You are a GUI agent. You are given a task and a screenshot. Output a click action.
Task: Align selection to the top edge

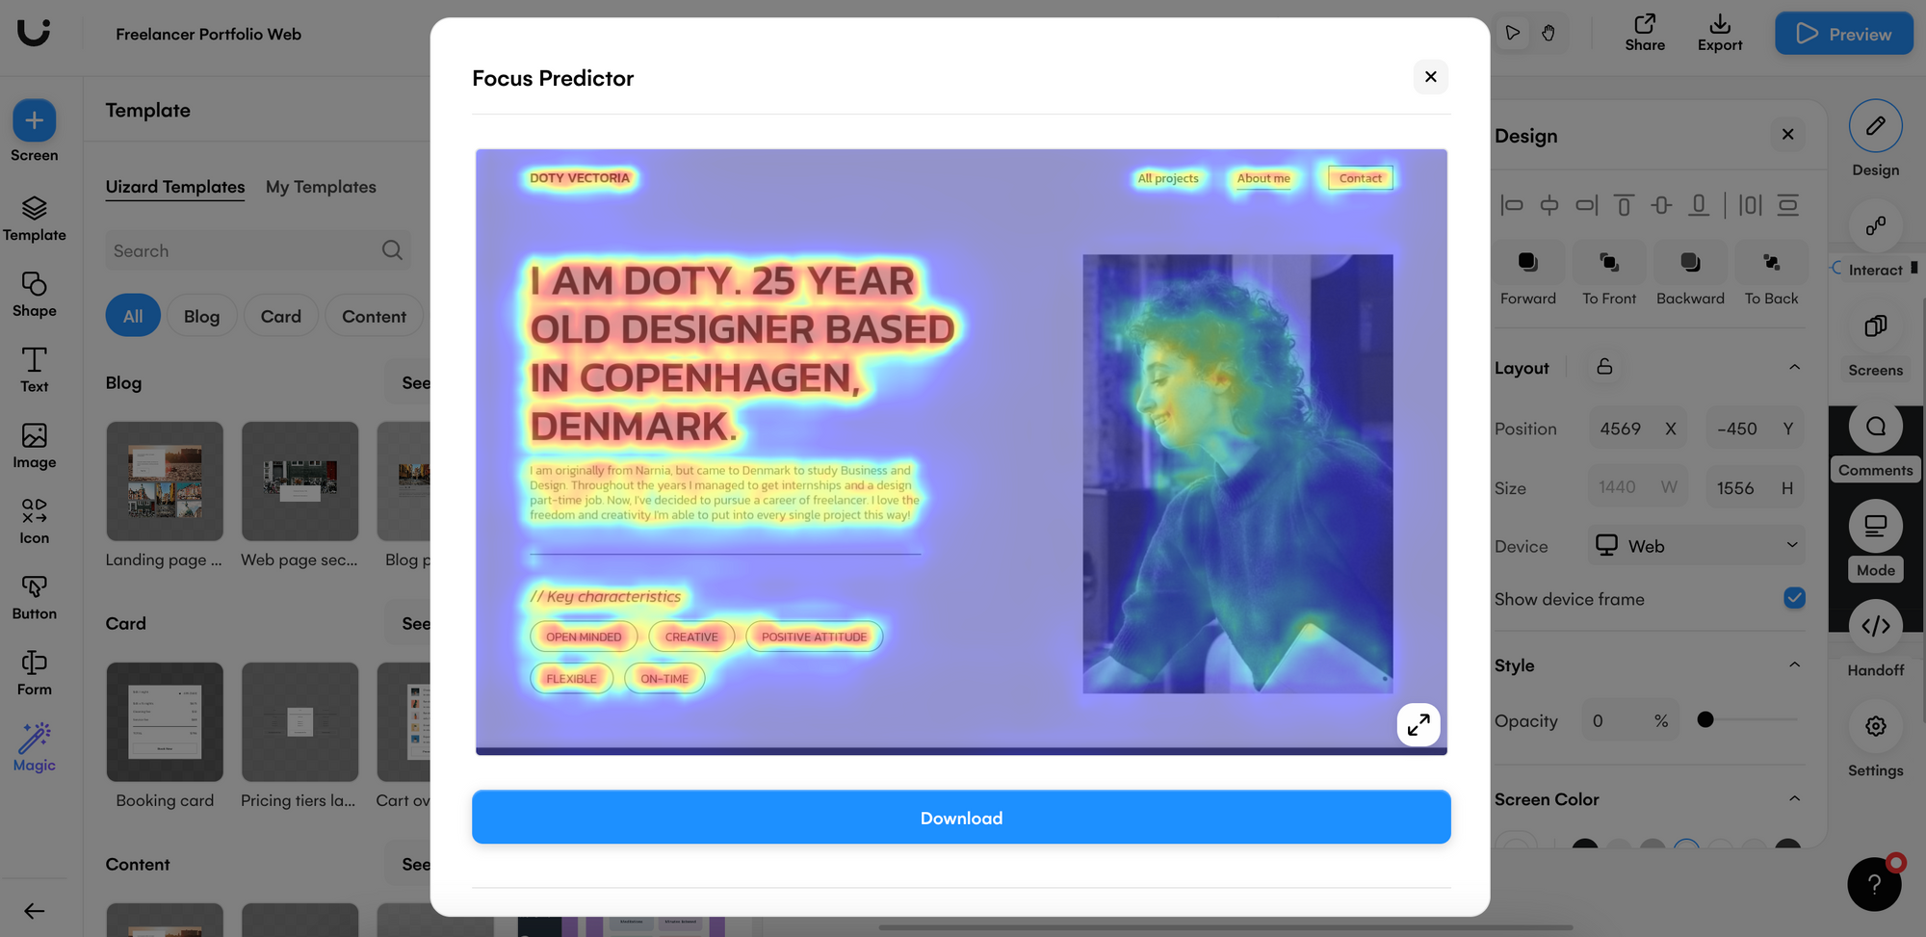pyautogui.click(x=1624, y=204)
